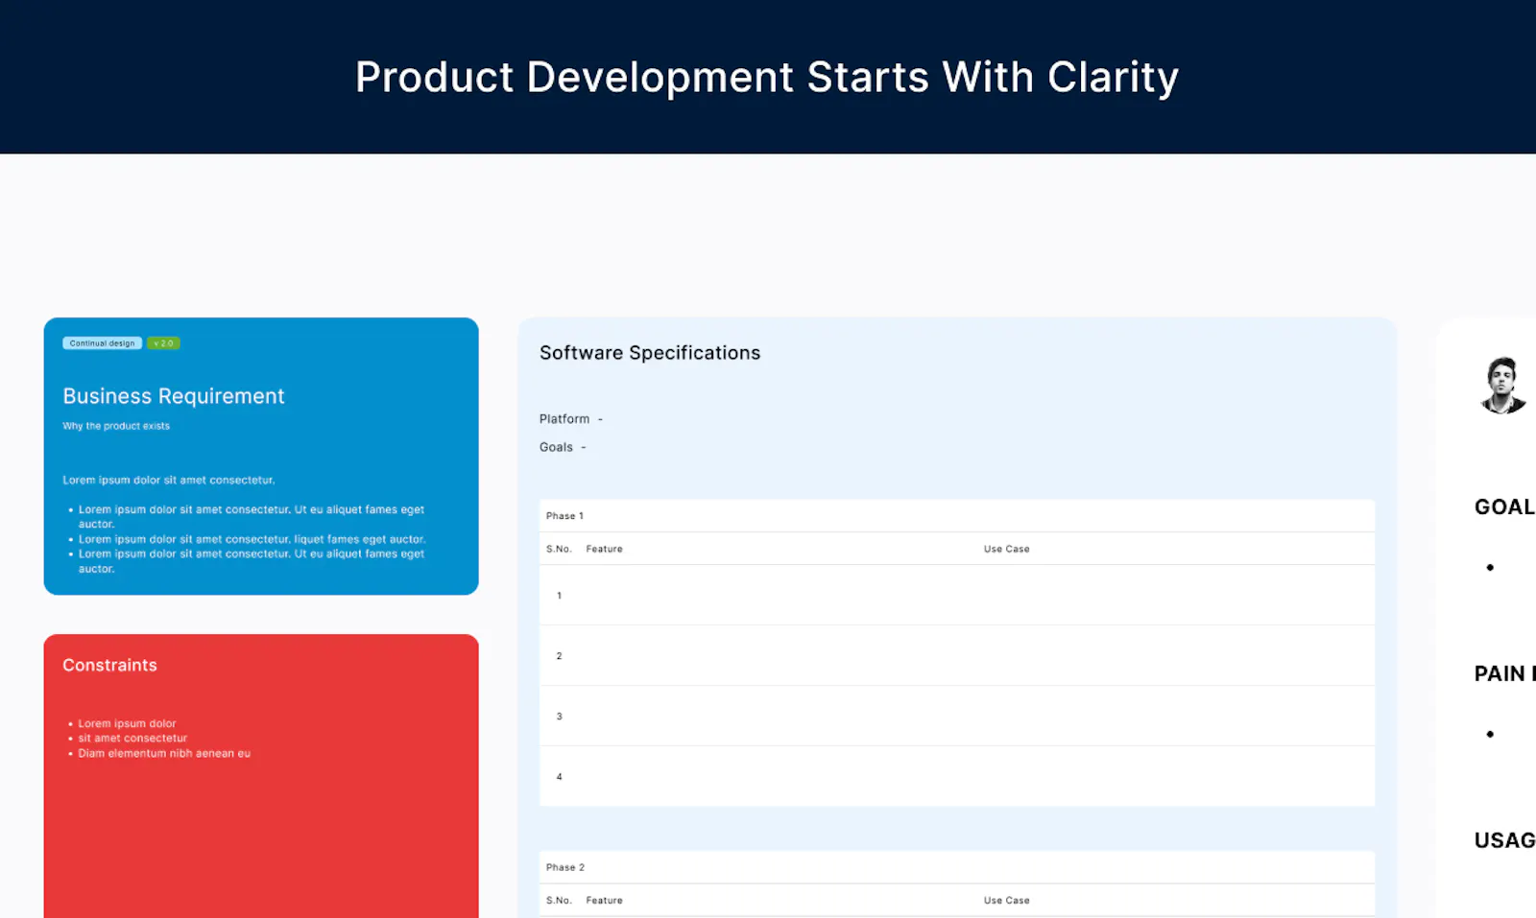
Task: Click the 'Why the product exists' subtitle
Action: click(116, 426)
